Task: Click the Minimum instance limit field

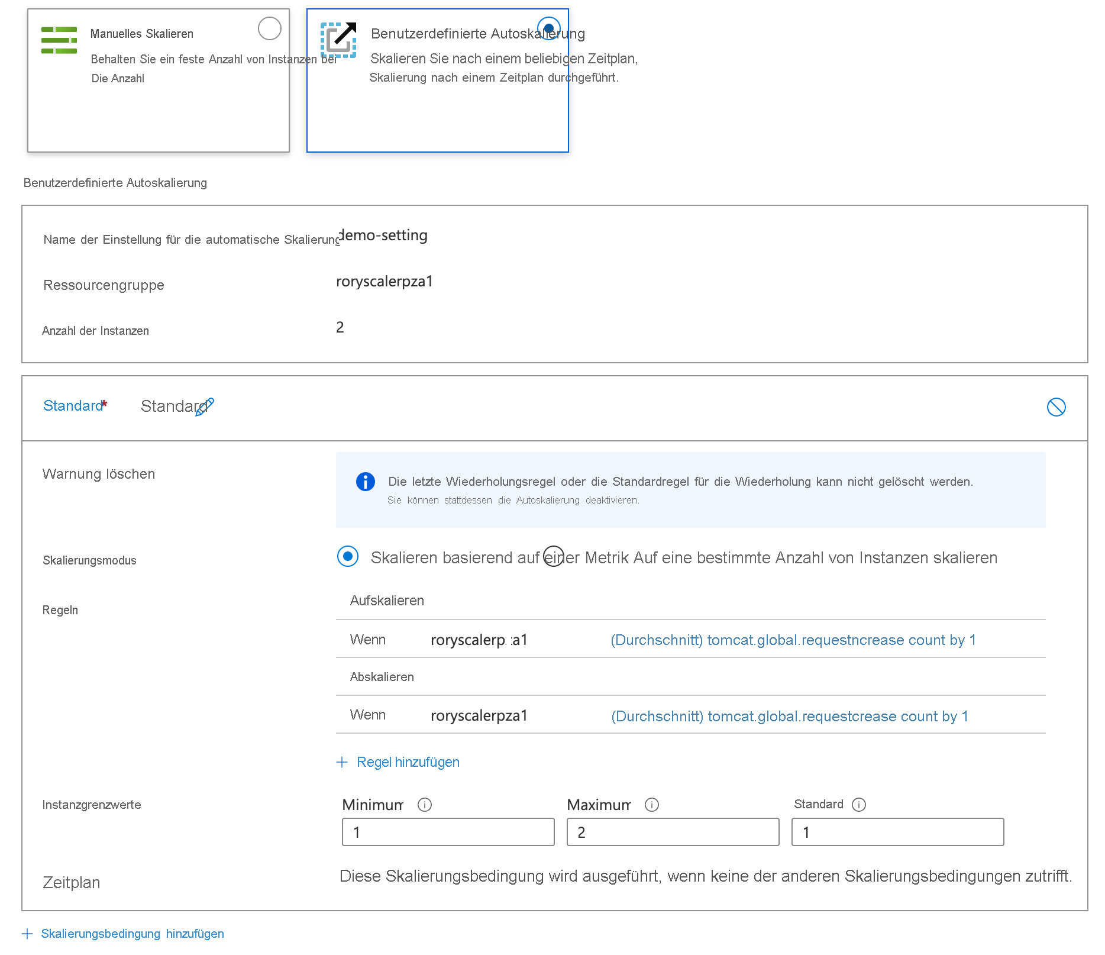Action: click(448, 832)
